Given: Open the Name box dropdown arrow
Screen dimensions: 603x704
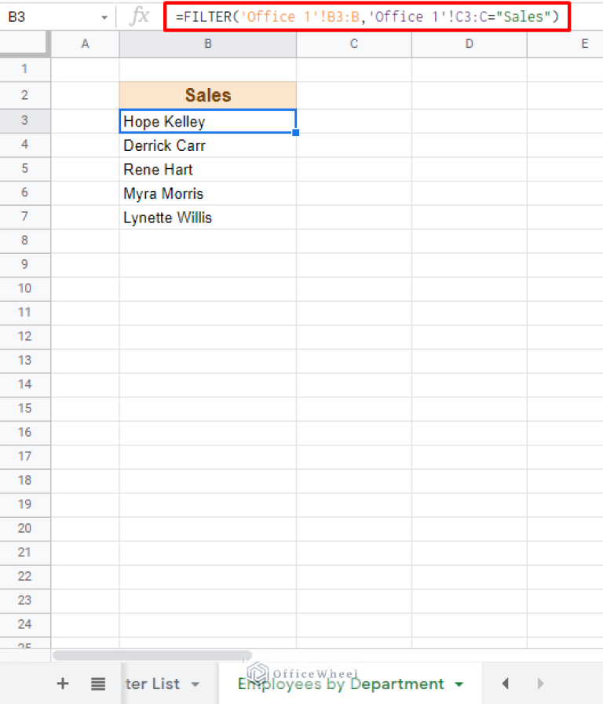Looking at the screenshot, I should point(104,16).
